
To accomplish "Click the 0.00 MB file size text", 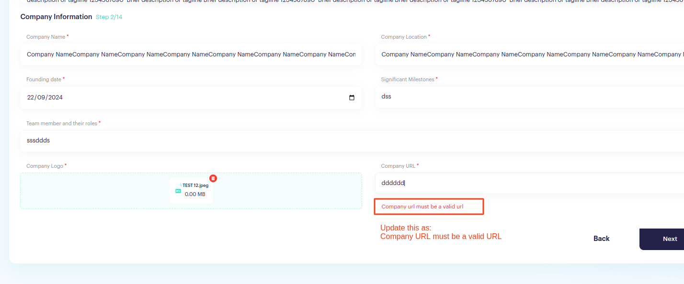I will point(195,194).
